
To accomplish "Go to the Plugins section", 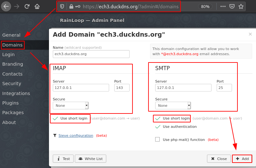I will coord(10,103).
